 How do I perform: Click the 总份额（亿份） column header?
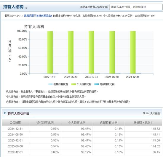coord(143,123)
